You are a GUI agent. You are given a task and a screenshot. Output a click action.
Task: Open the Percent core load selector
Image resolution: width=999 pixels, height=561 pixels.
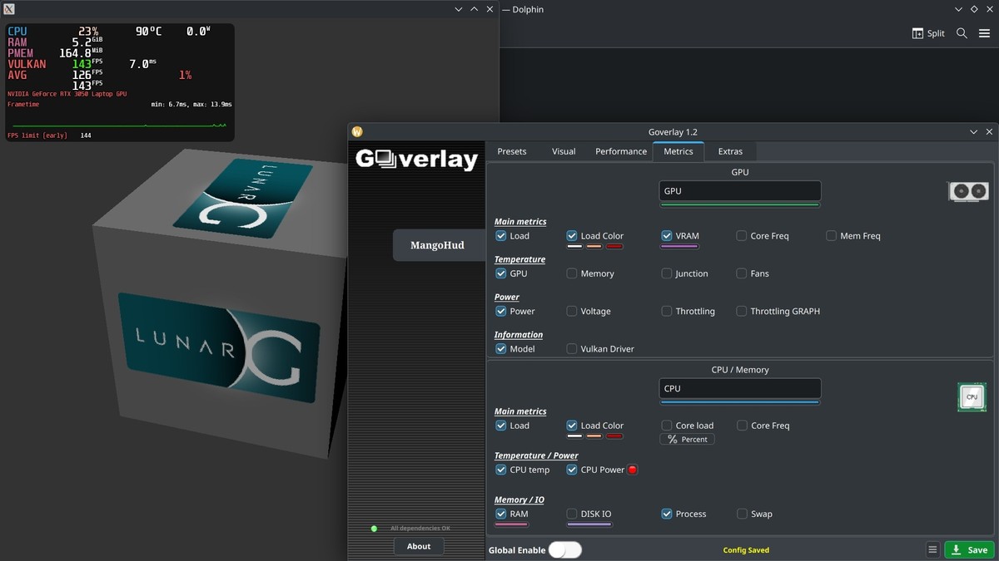pyautogui.click(x=687, y=439)
